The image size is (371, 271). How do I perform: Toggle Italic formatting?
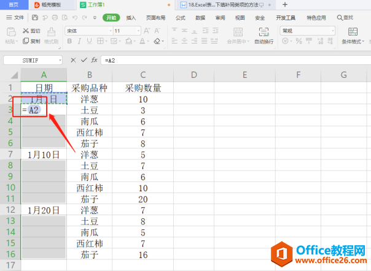(x=79, y=41)
